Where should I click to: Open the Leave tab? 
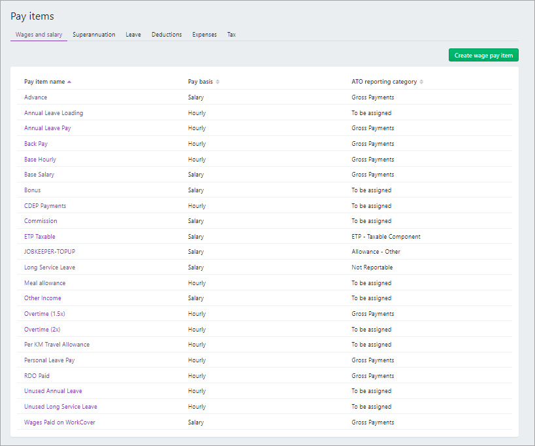coord(133,35)
